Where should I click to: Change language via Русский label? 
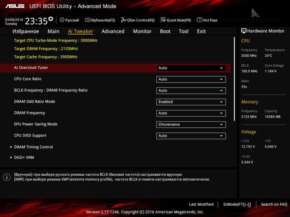click(72, 20)
